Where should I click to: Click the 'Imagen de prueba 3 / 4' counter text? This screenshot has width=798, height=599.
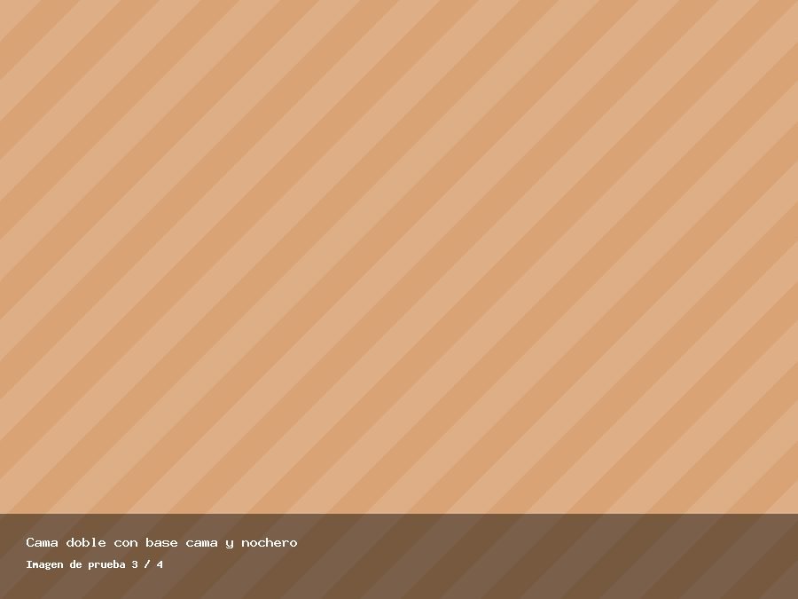[94, 564]
